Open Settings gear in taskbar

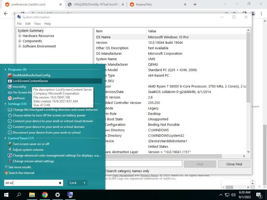point(58,195)
